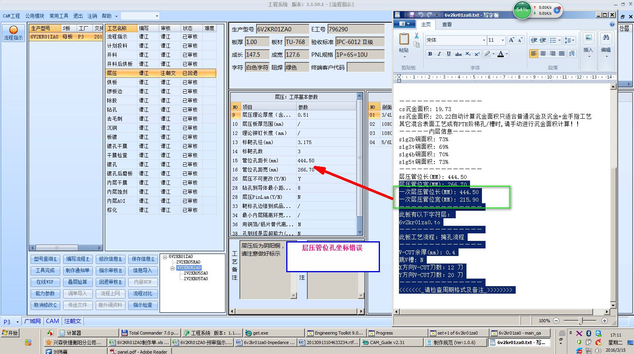The width and height of the screenshot is (634, 354).
Task: Toggle Underline formatting
Action: click(x=449, y=54)
